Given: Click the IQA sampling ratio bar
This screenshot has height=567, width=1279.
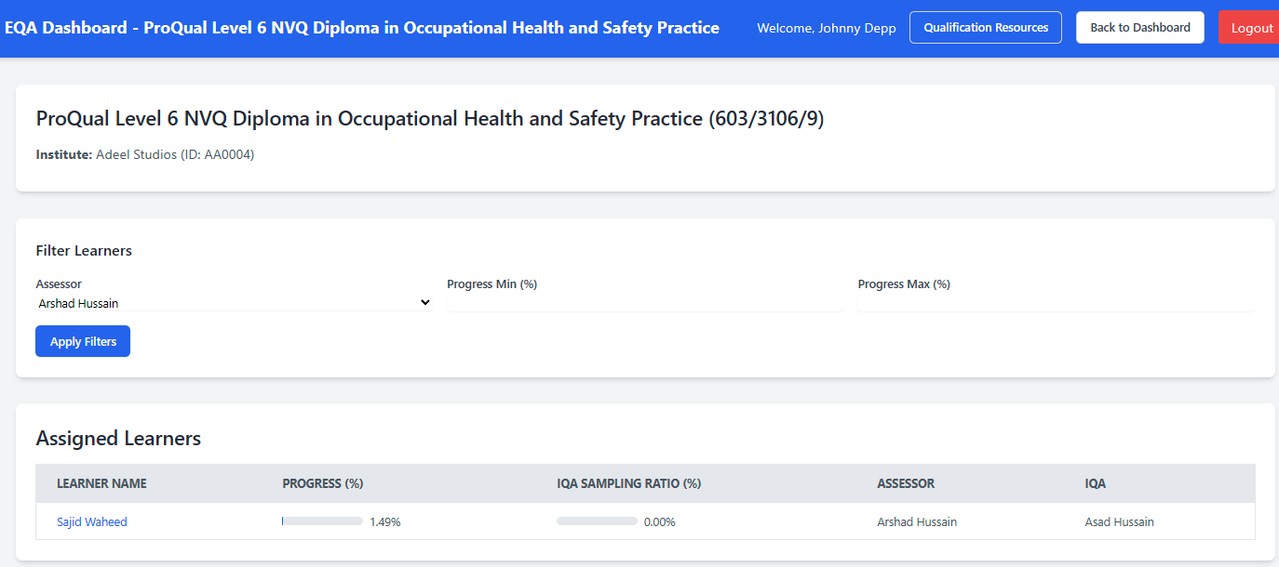Looking at the screenshot, I should coord(597,521).
